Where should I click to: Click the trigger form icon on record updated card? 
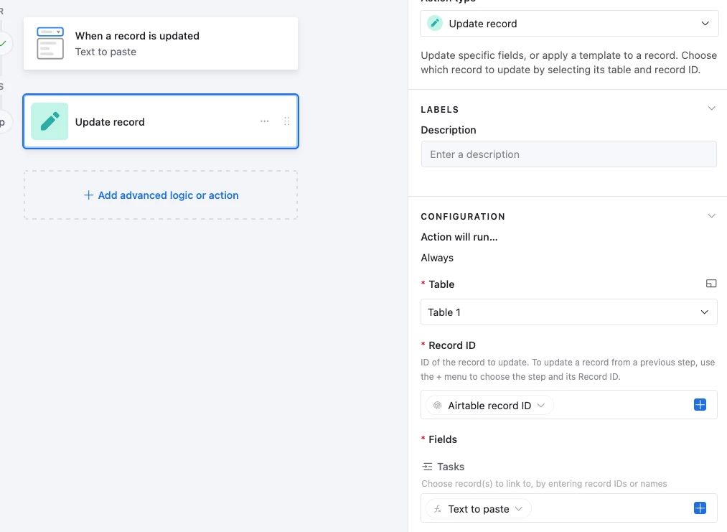point(50,44)
